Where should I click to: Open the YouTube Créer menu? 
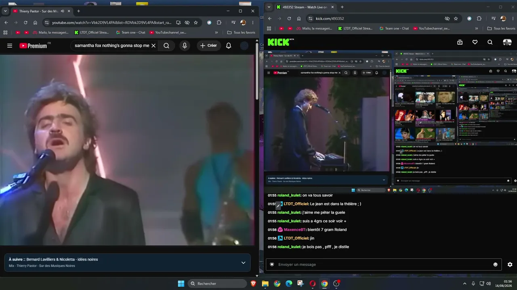[208, 46]
